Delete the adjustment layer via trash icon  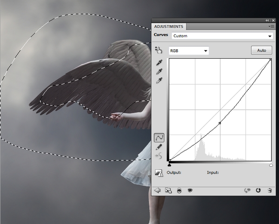click(x=269, y=190)
